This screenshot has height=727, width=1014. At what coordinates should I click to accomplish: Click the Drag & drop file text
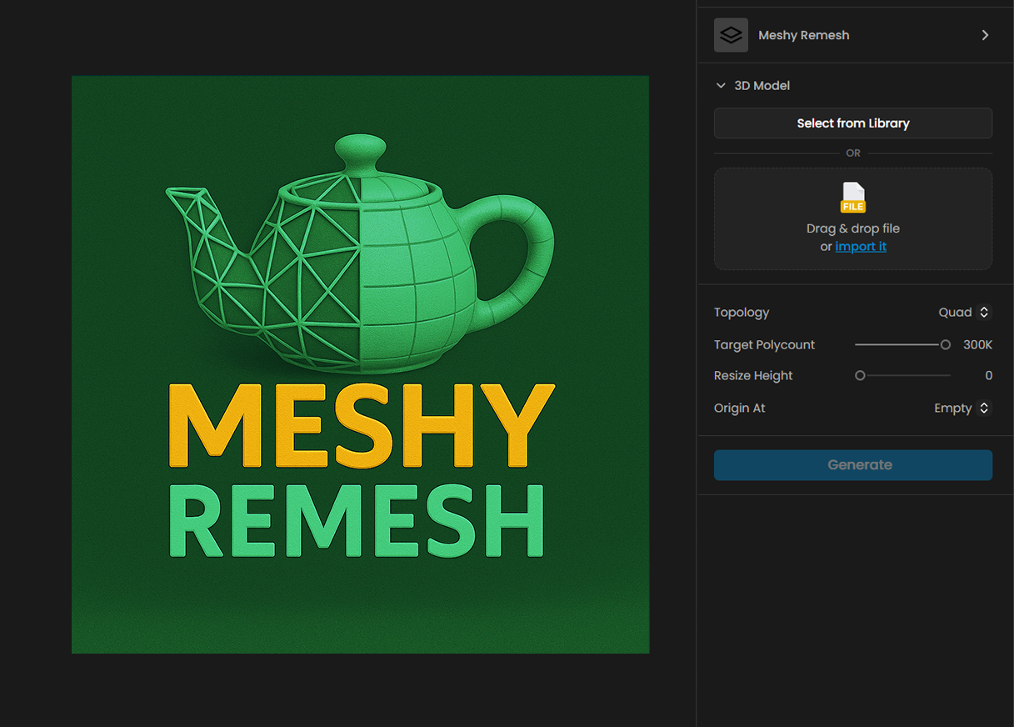tap(852, 228)
